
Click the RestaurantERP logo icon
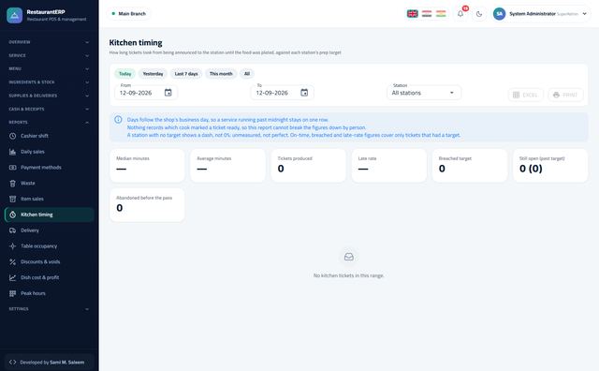click(x=15, y=15)
